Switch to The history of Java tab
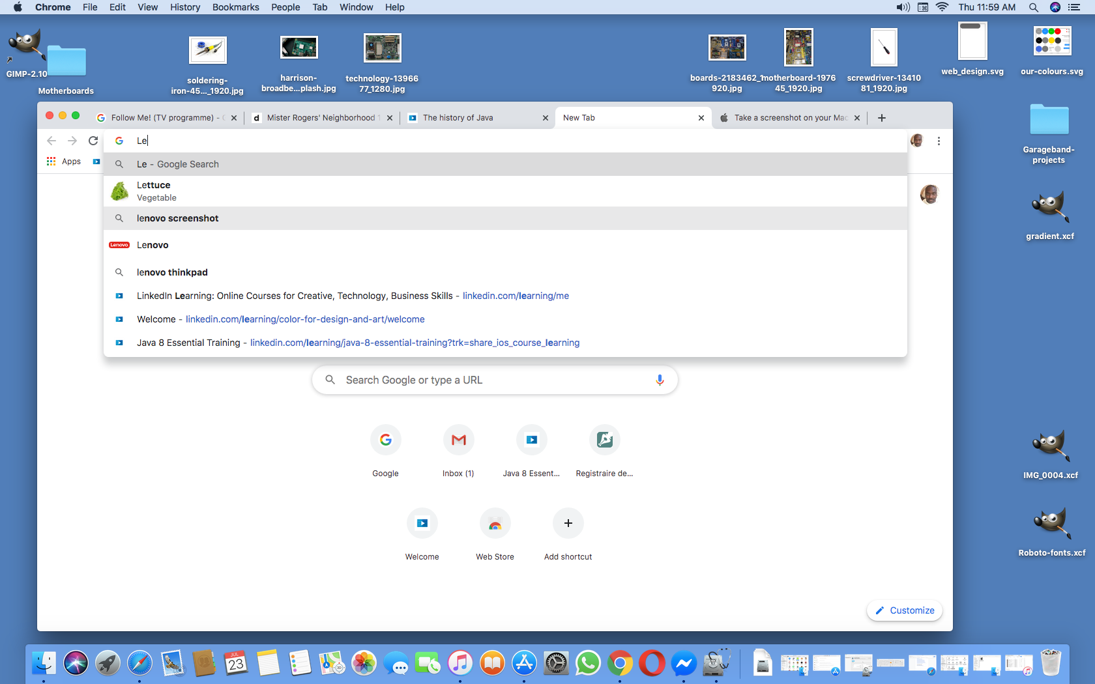The width and height of the screenshot is (1095, 684). point(458,118)
